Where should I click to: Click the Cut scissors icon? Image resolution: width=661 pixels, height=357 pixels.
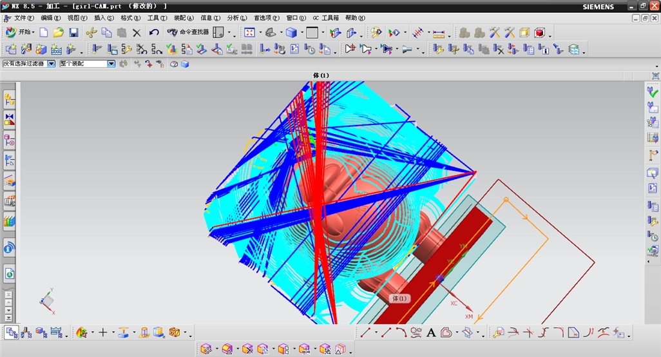tap(91, 32)
